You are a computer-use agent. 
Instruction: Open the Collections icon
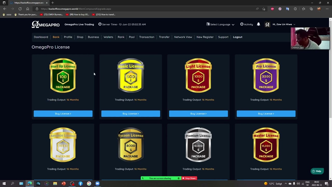point(311,9)
